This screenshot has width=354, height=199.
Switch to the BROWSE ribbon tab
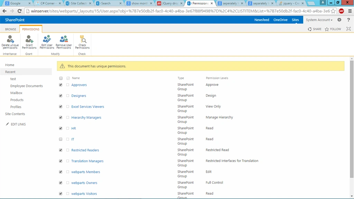click(x=11, y=29)
